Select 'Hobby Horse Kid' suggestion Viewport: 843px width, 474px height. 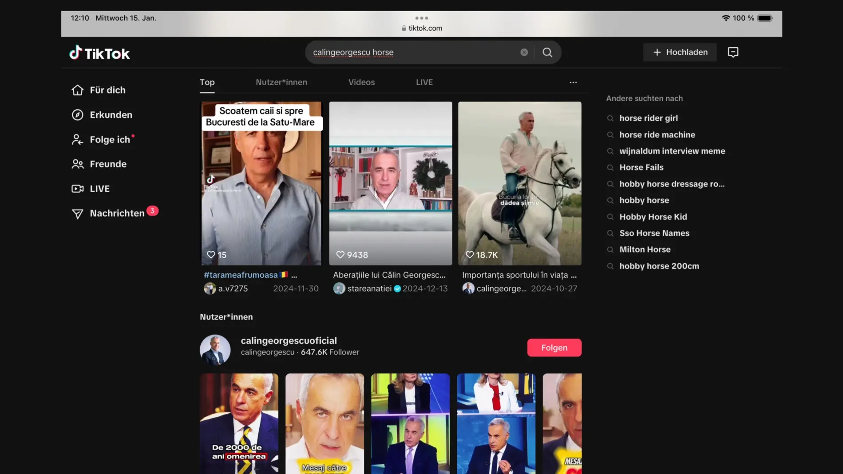[x=653, y=217]
